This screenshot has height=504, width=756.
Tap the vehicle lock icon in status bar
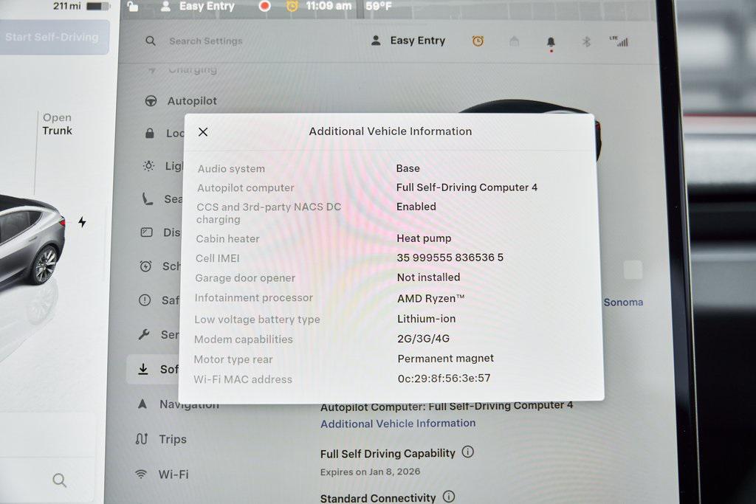click(133, 7)
